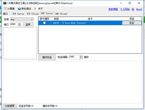Increase port value with up arrow

(x=19, y=23)
